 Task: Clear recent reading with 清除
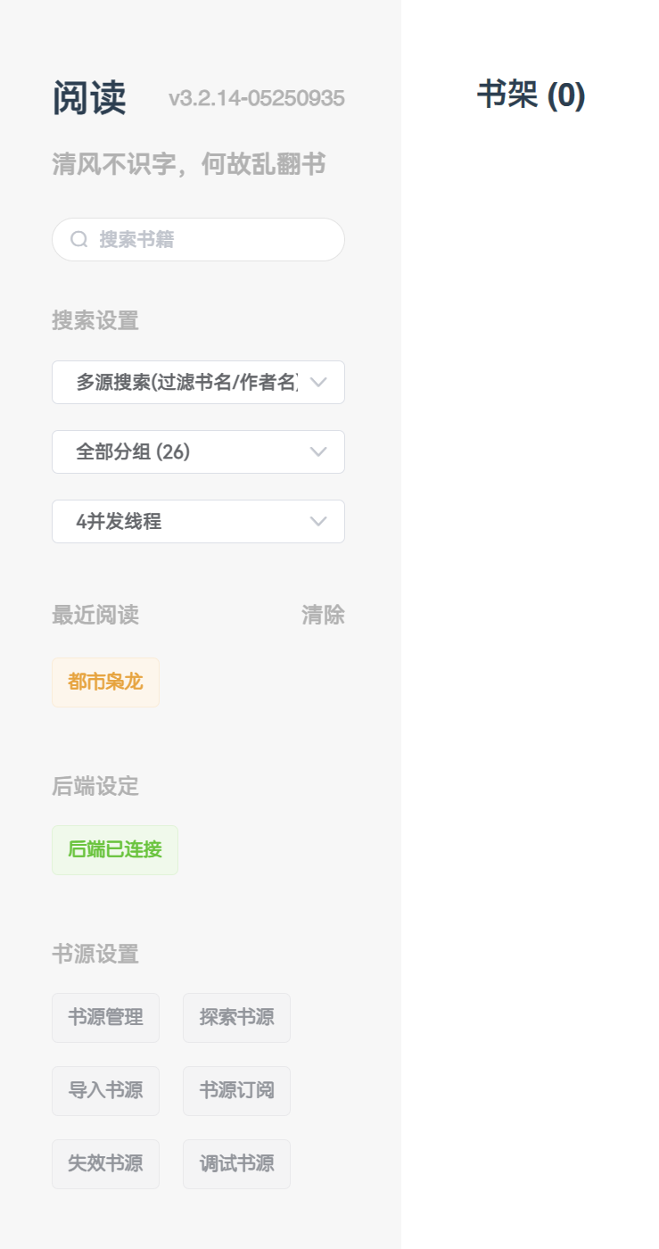[x=323, y=615]
